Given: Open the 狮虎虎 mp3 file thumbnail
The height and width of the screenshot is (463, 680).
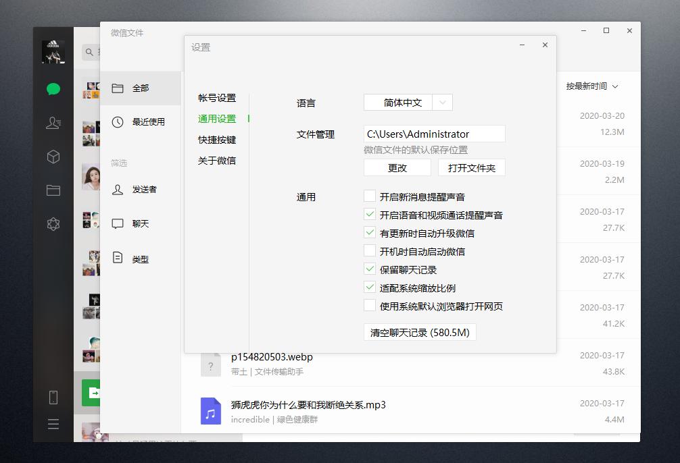Looking at the screenshot, I should coord(210,410).
